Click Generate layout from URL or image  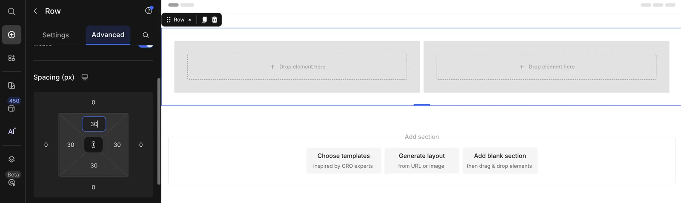[422, 161]
